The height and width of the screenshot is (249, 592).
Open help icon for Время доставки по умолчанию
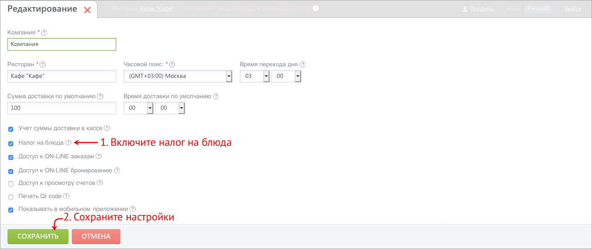pyautogui.click(x=216, y=96)
